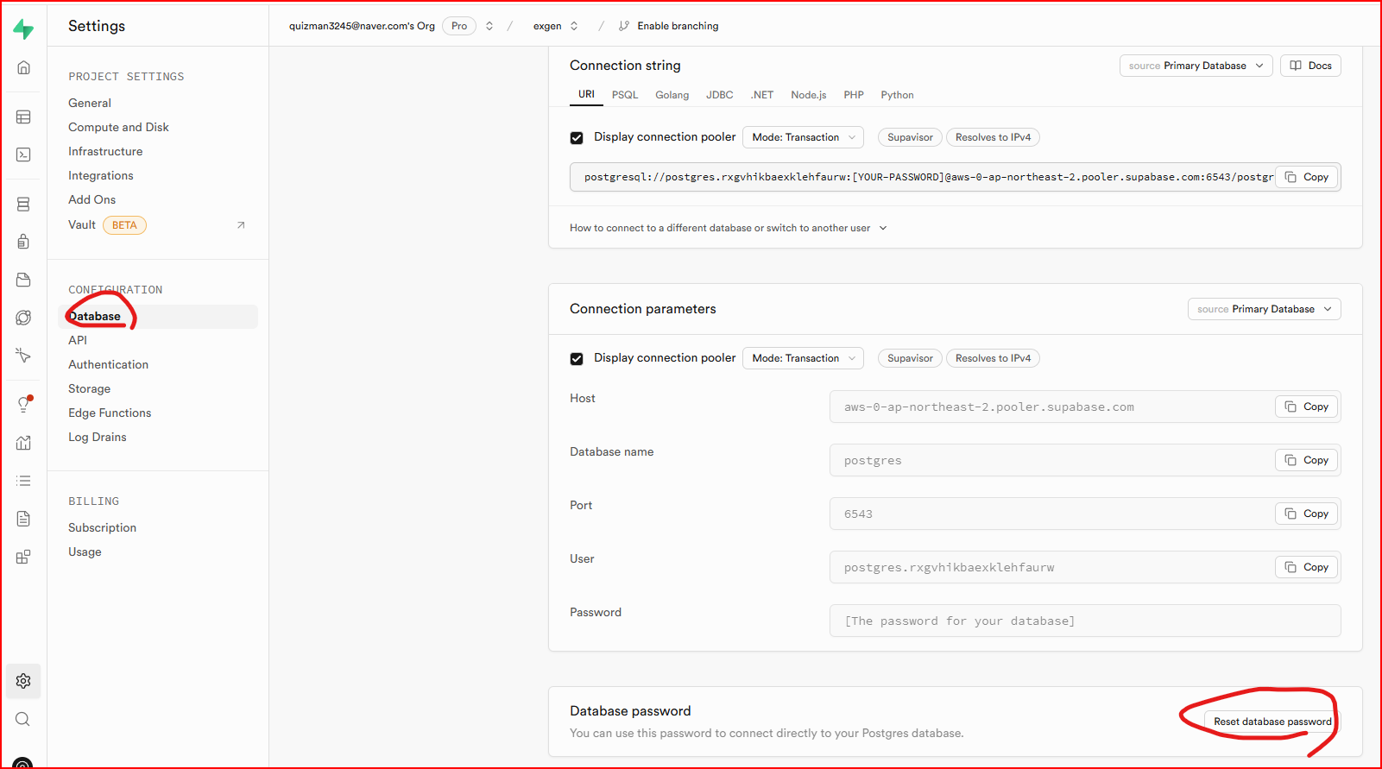
Task: Click the Search magnifier icon in sidebar
Action: click(23, 719)
